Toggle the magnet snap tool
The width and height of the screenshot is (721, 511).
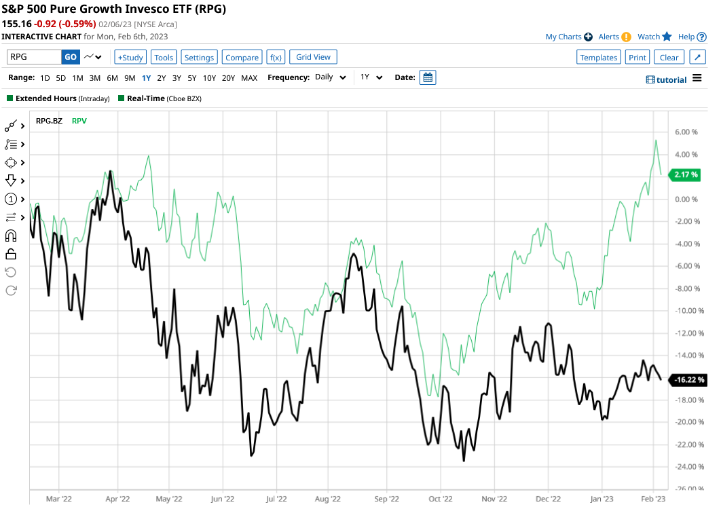pyautogui.click(x=11, y=235)
